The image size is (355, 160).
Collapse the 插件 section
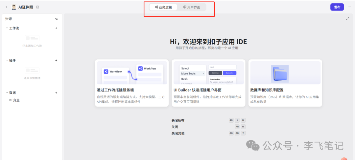(x=7, y=60)
